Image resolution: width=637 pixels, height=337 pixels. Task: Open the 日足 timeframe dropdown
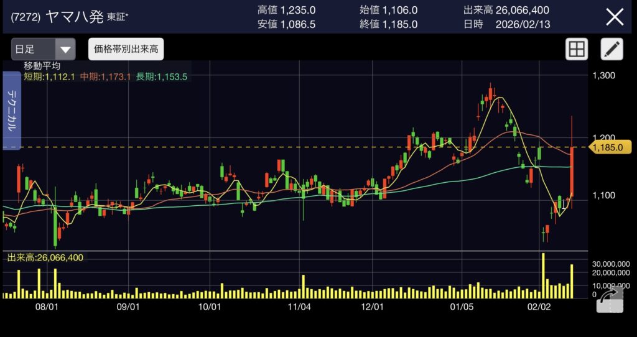[x=43, y=49]
